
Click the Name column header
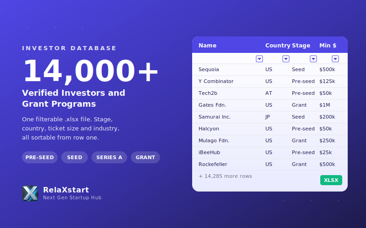click(x=208, y=45)
